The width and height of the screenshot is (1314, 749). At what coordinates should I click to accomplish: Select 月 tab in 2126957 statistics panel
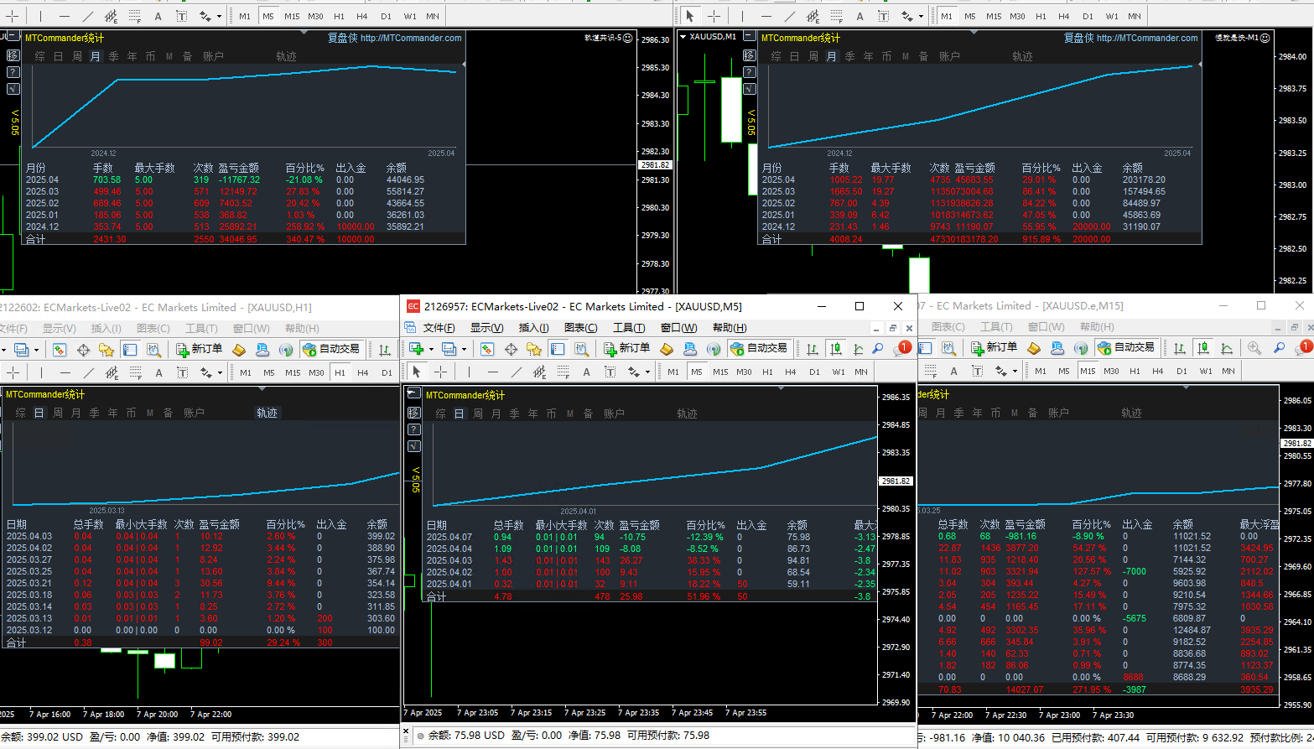coord(496,414)
